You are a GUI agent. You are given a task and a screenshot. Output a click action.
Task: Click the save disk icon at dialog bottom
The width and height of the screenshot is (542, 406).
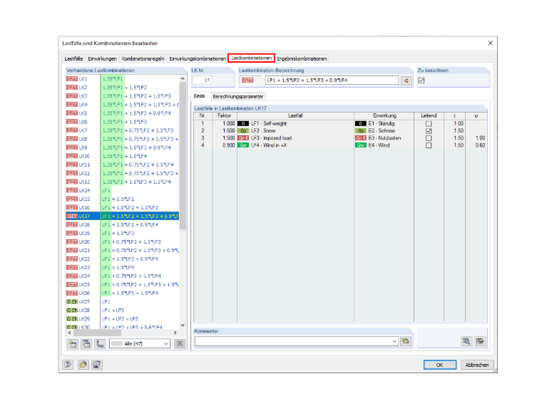(97, 365)
